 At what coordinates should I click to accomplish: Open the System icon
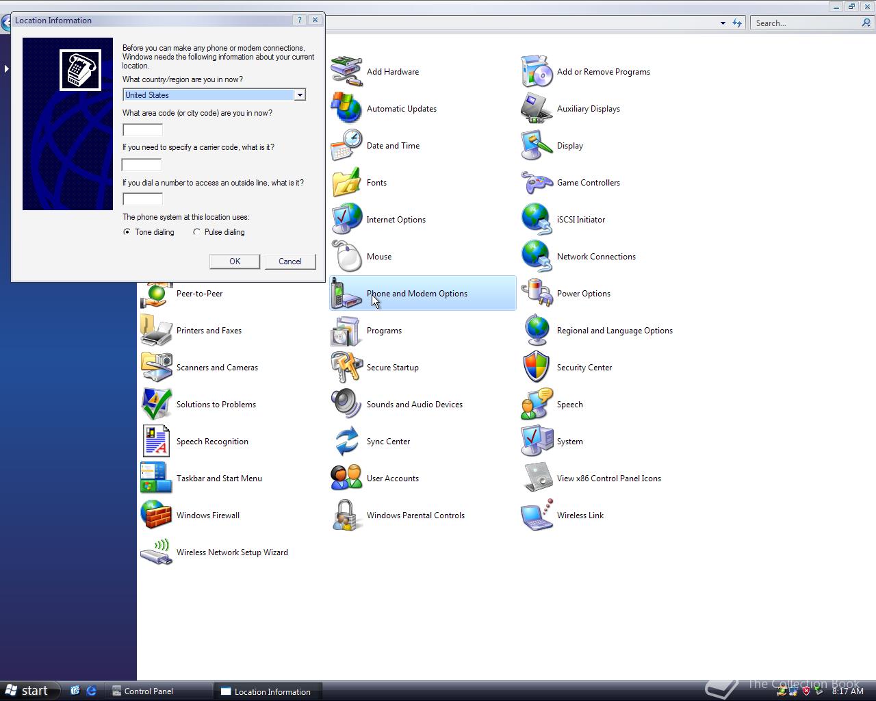tap(537, 441)
